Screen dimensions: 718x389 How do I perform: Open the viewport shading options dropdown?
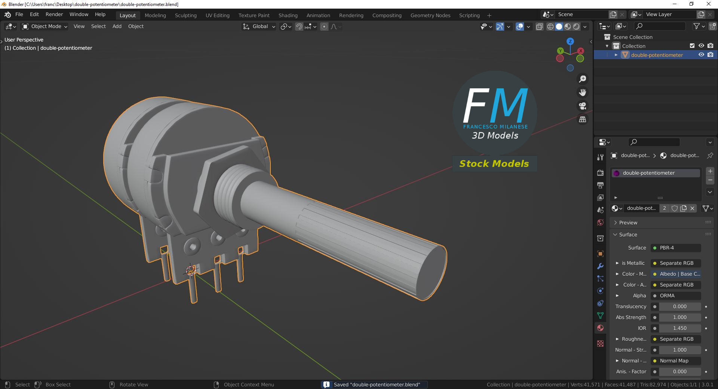tap(585, 27)
